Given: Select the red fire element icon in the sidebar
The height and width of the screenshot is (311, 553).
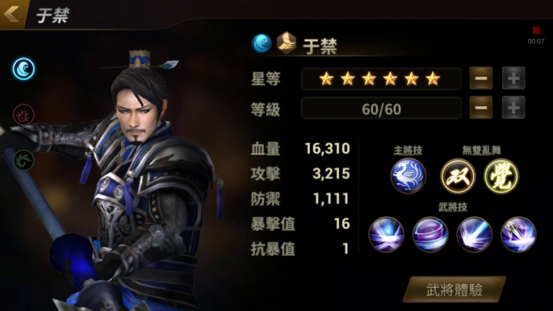Looking at the screenshot, I should click(23, 114).
